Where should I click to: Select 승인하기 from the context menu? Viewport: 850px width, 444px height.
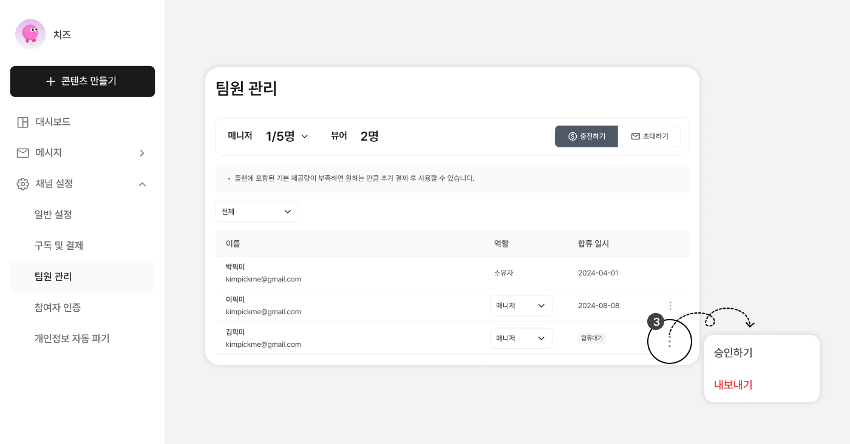coord(733,352)
